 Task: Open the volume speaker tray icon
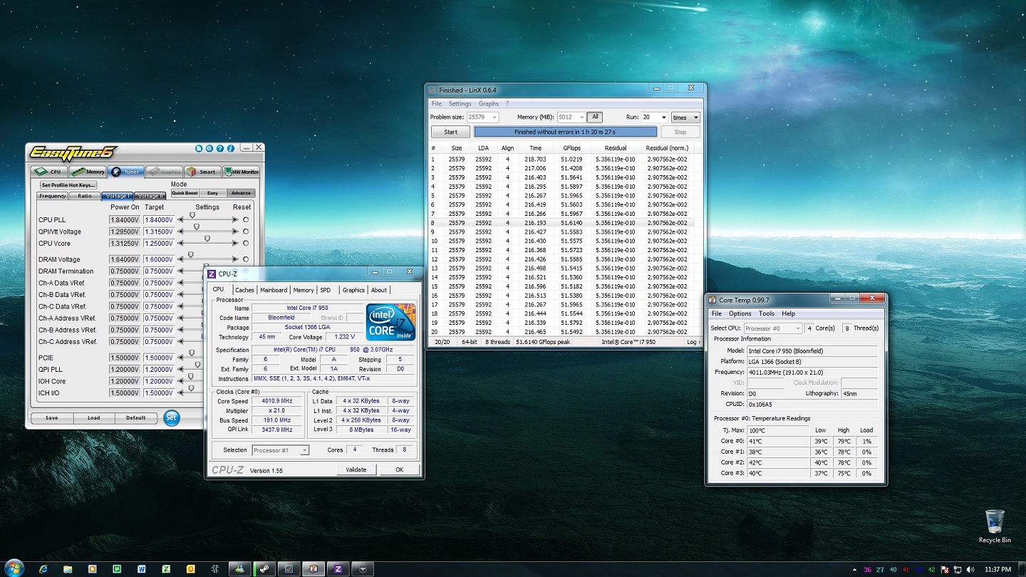click(970, 570)
